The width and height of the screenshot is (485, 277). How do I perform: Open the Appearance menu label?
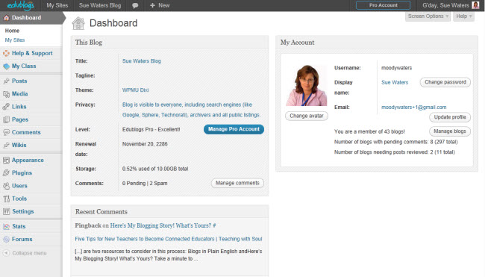28,160
